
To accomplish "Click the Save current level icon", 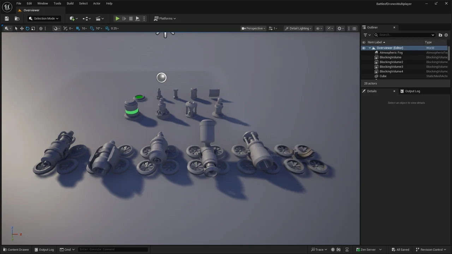I will click(x=7, y=18).
